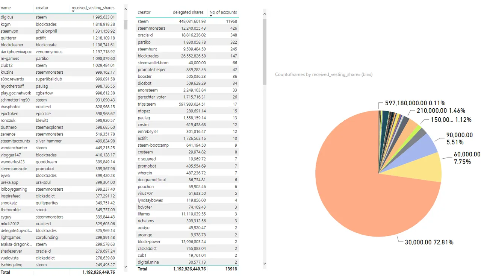Select the steemvpn name cell

tap(10, 31)
